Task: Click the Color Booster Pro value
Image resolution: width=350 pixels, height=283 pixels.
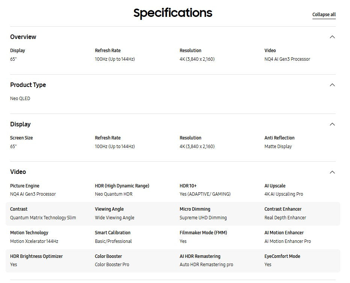Action: click(112, 265)
